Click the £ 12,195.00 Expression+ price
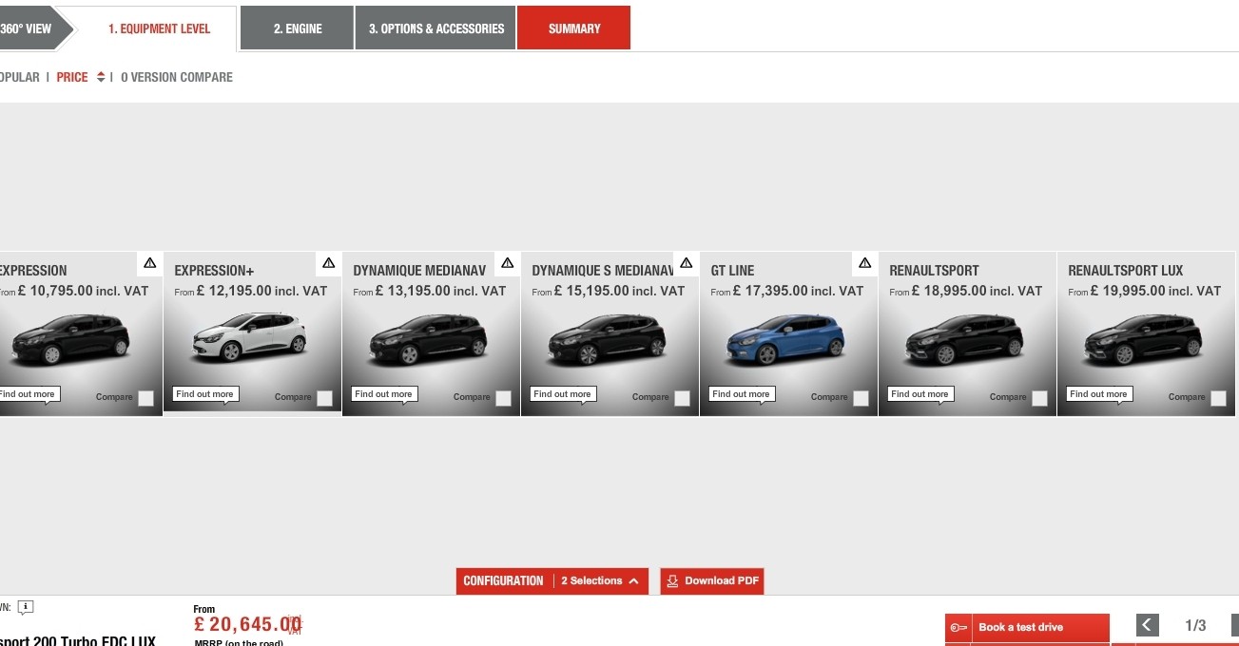This screenshot has width=1239, height=646. point(234,291)
